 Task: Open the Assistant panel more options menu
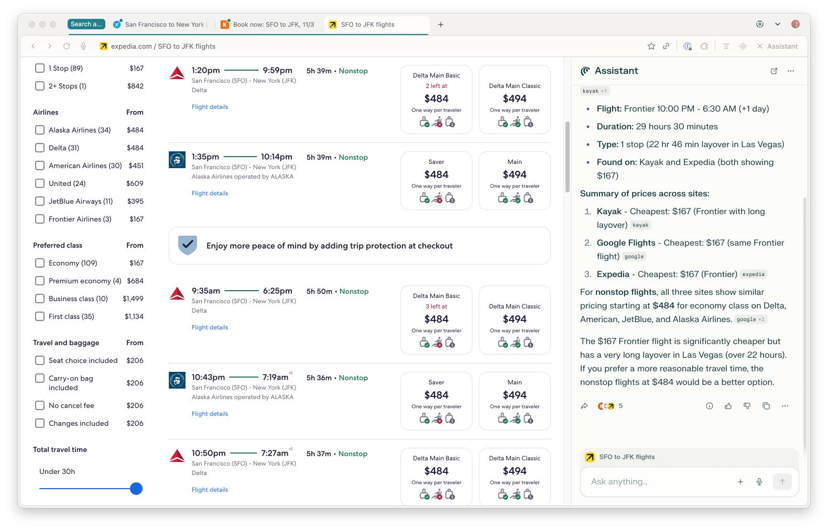coord(791,71)
